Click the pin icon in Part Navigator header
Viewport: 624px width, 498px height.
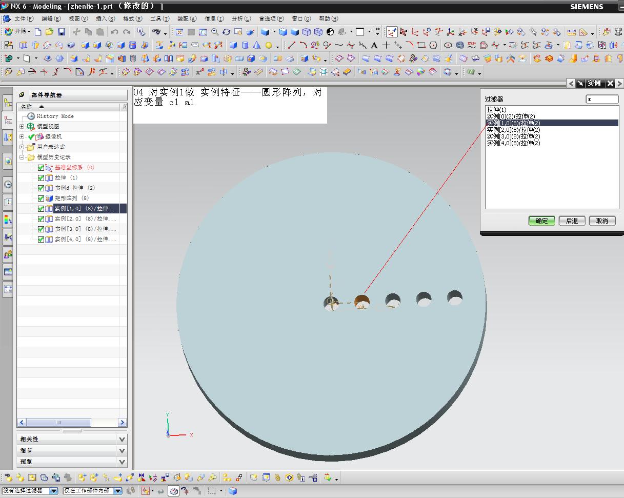point(22,95)
